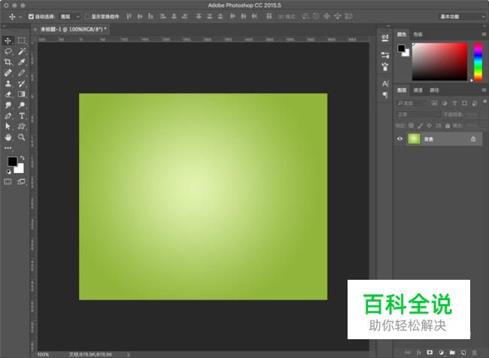Click the vertical rainbow hue slider
This screenshot has width=489, height=358.
pyautogui.click(x=477, y=60)
